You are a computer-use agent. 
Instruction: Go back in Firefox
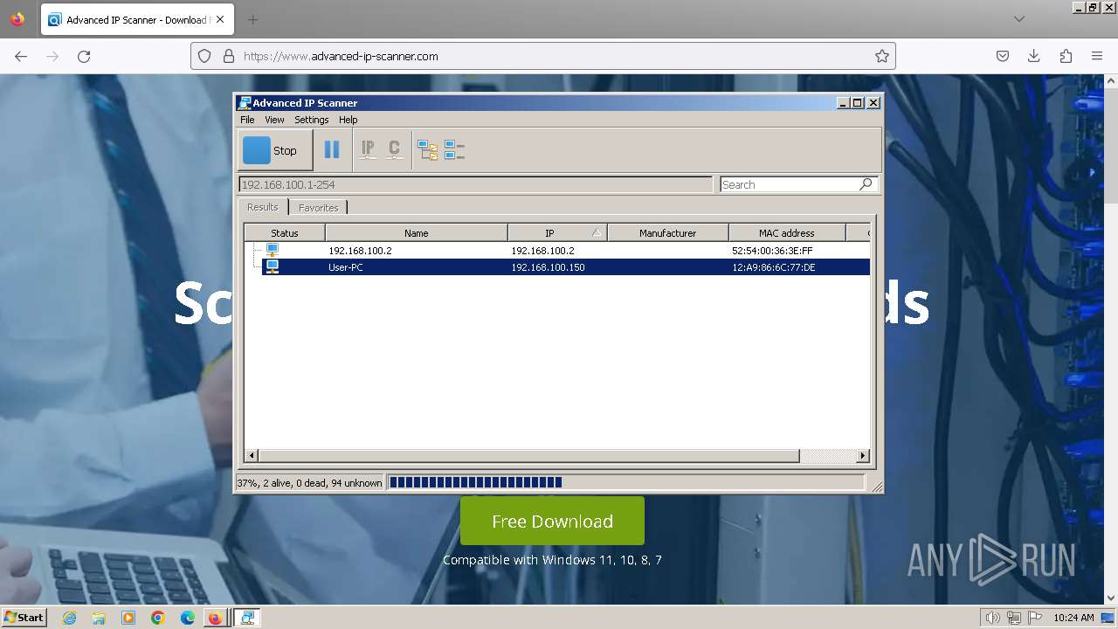[x=21, y=56]
